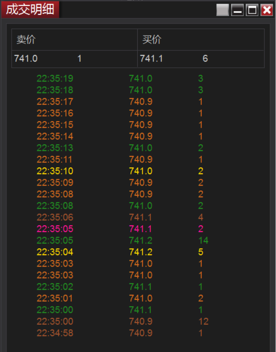The image size is (276, 352).
Task: Click price 741.0 in the 22:35:01 row
Action: 141,298
